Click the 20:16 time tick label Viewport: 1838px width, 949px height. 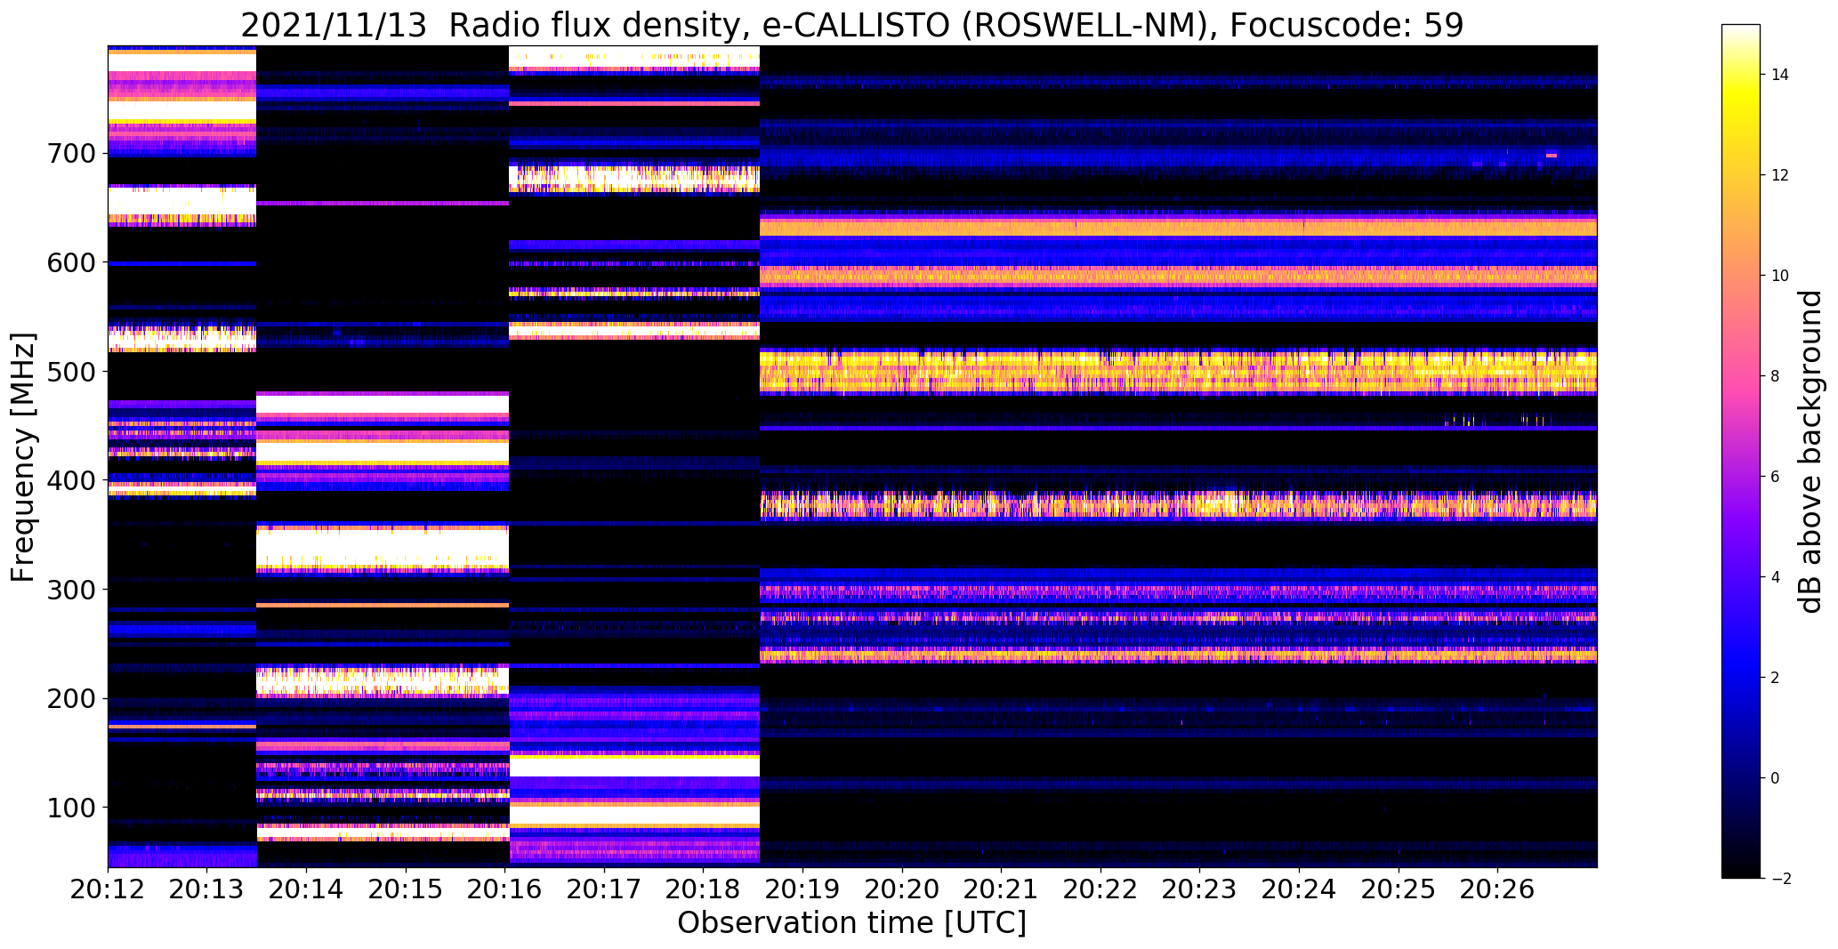point(504,888)
